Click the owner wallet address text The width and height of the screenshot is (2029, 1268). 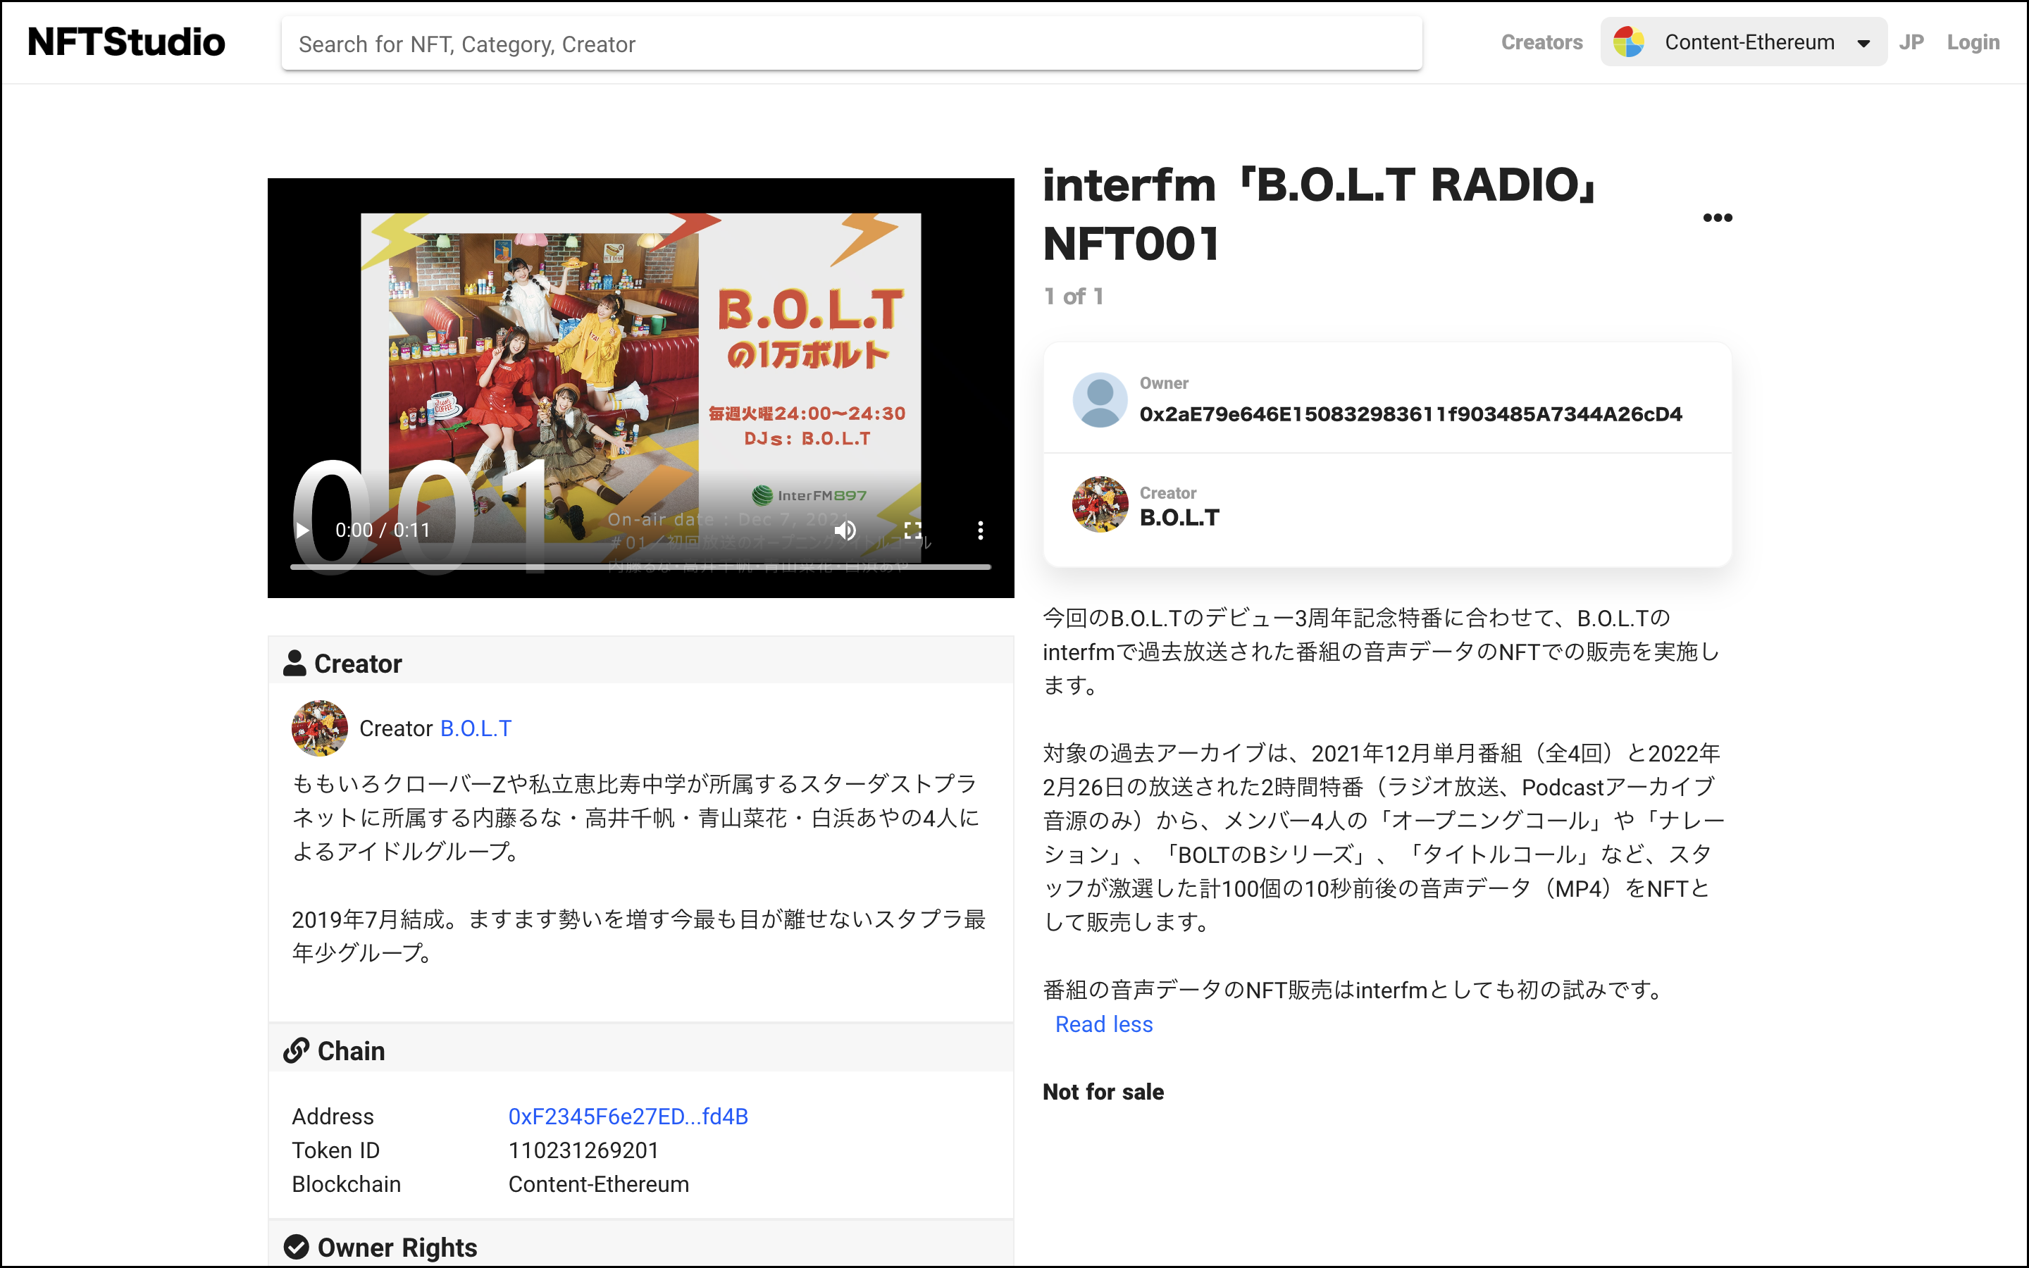(x=1410, y=414)
